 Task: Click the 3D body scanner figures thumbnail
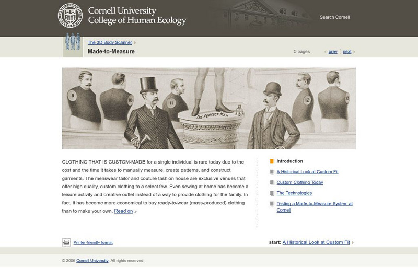[73, 45]
